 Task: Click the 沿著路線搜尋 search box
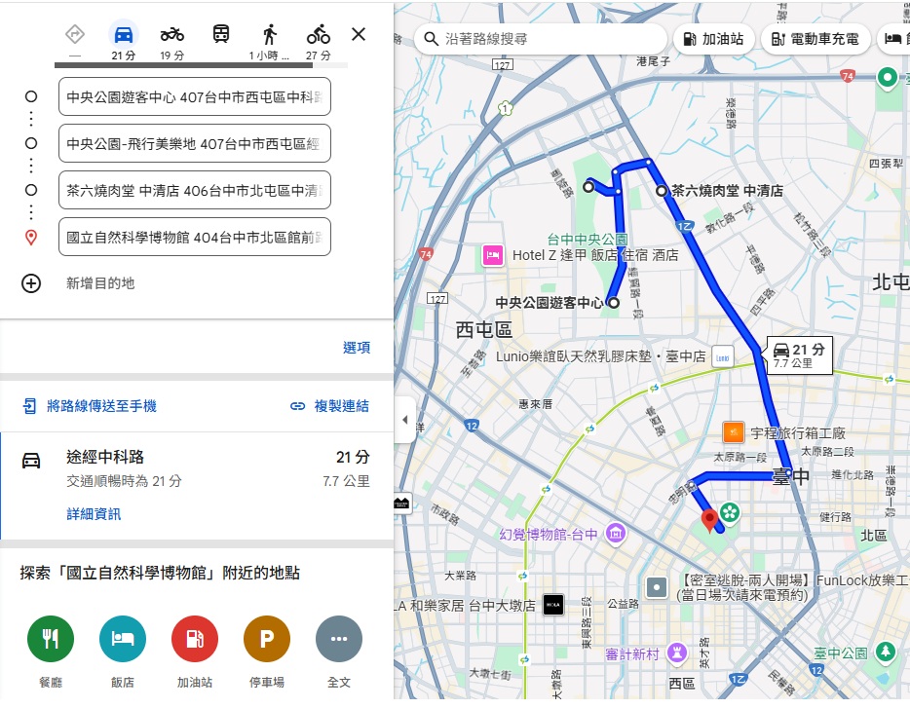click(541, 39)
